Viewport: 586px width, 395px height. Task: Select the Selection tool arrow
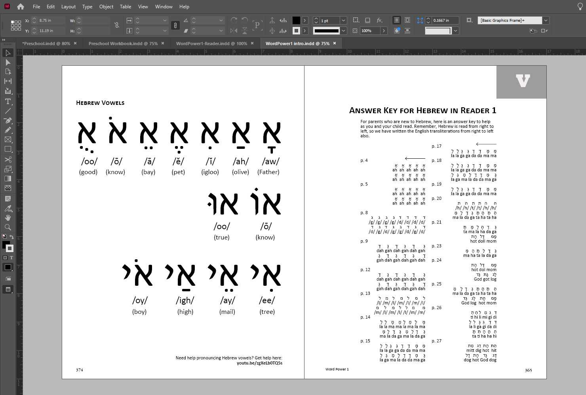click(8, 53)
